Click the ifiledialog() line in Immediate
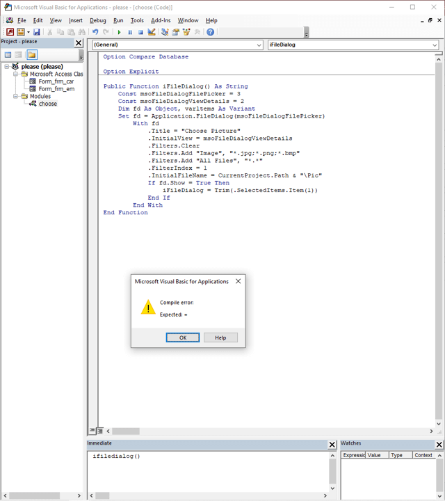Image resolution: width=445 pixels, height=501 pixels. 117,456
